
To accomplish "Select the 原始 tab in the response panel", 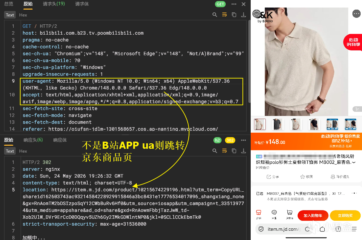I will (9, 140).
